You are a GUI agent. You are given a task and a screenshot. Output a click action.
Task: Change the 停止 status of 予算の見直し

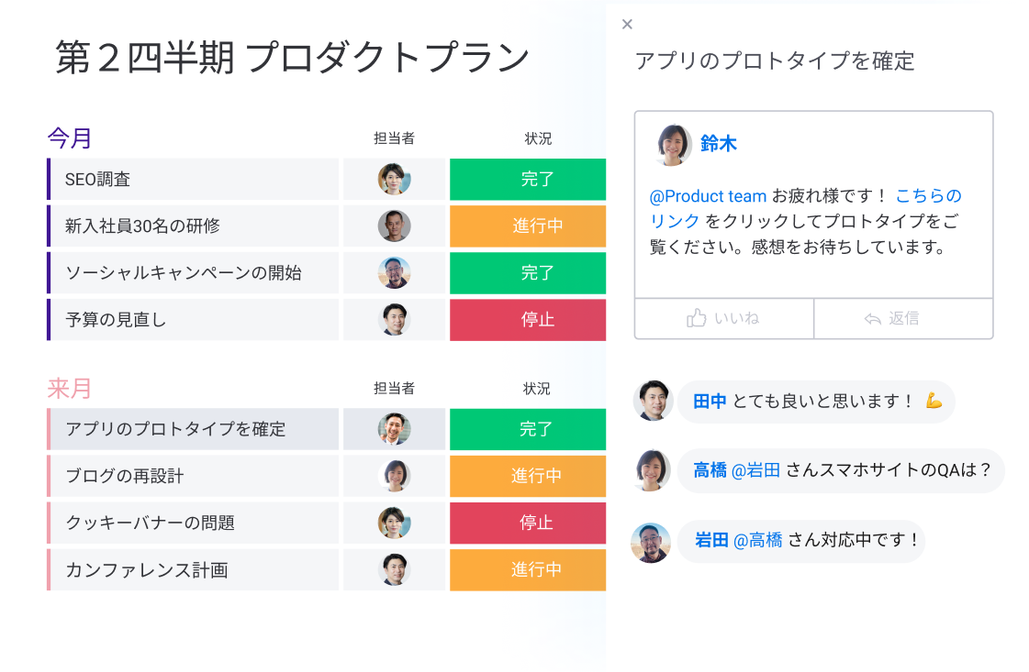click(528, 320)
